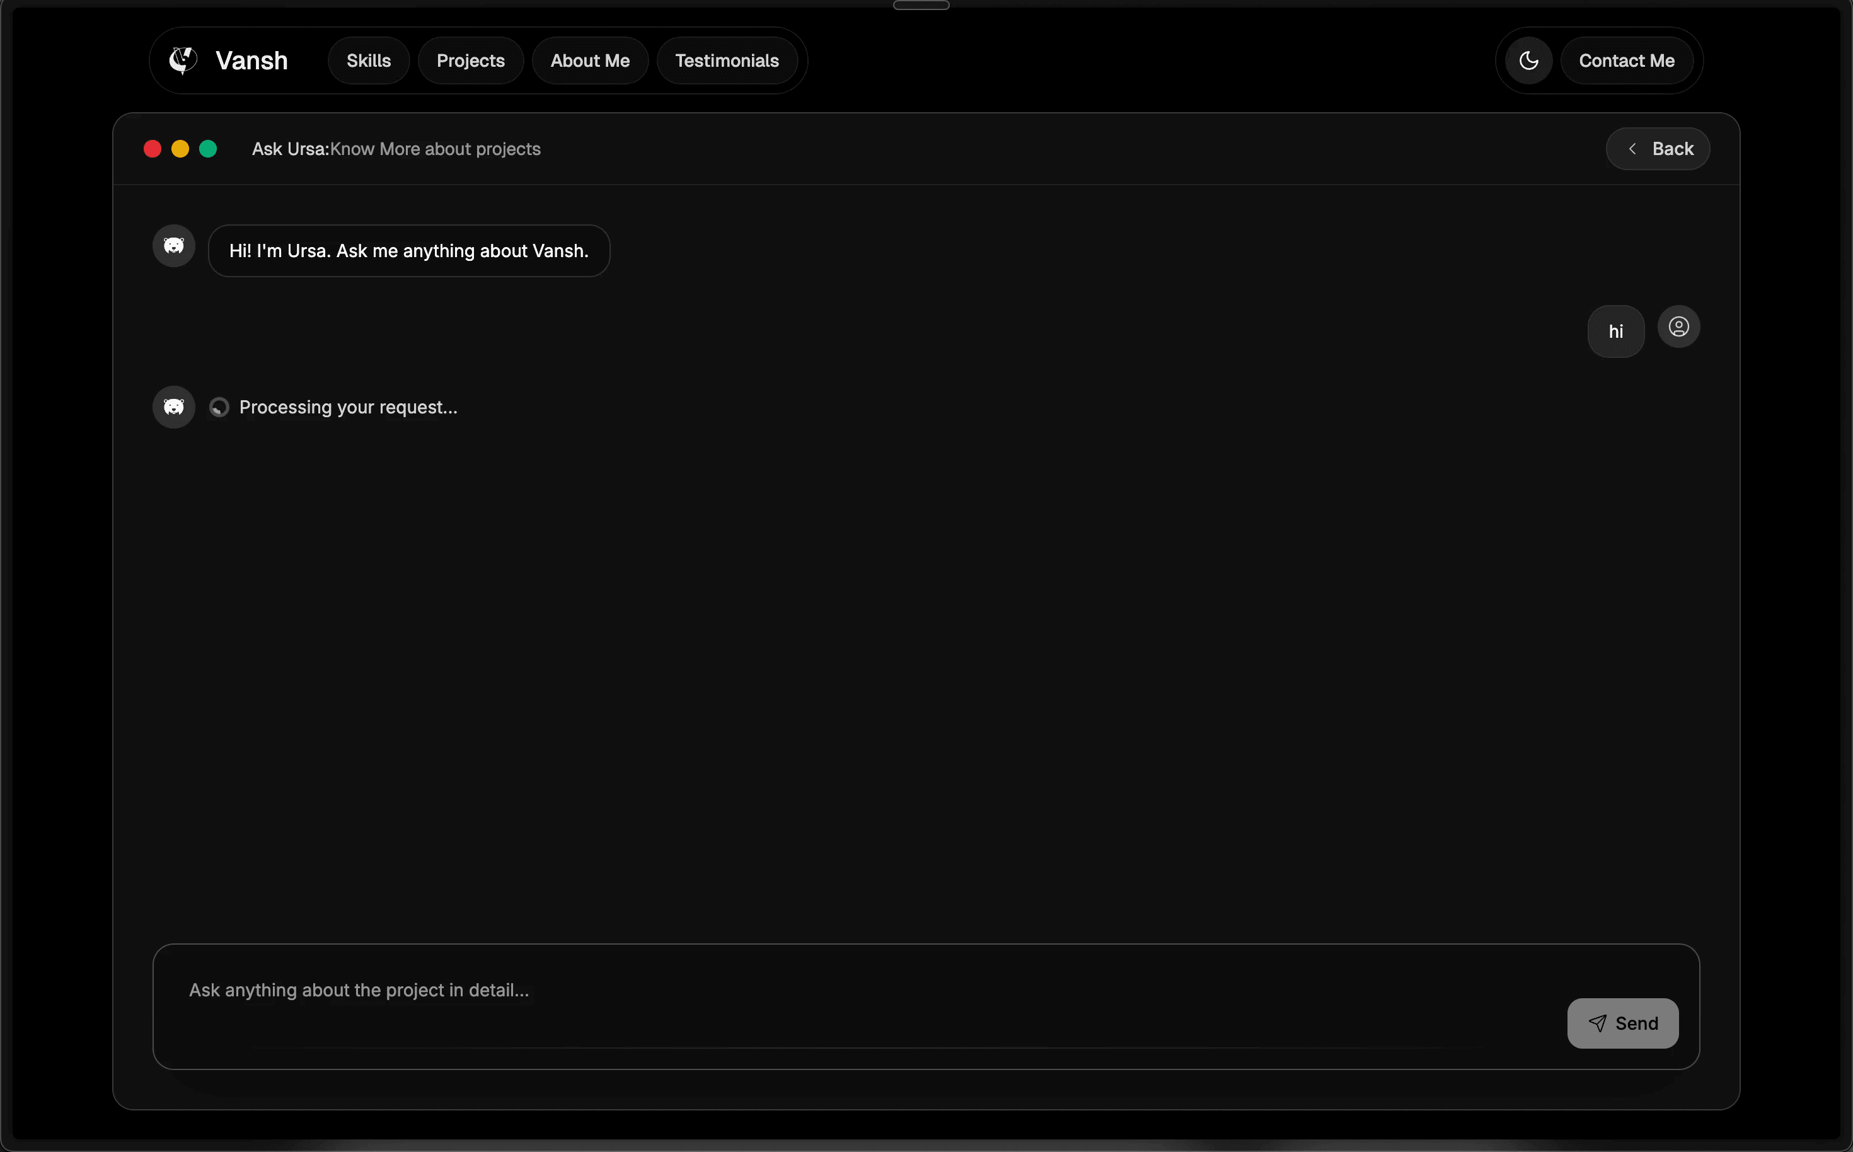Viewport: 1853px width, 1152px height.
Task: Click the red window dot
Action: click(153, 149)
